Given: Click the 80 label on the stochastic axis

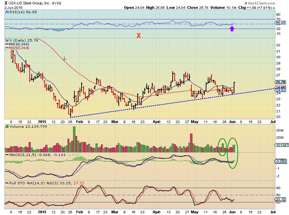Looking at the screenshot, I should pos(278,188).
